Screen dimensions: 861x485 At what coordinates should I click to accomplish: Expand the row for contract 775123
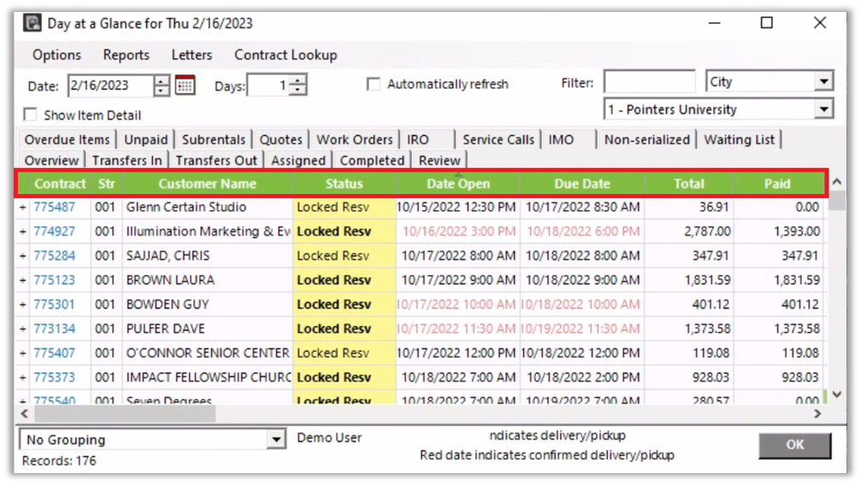point(23,280)
